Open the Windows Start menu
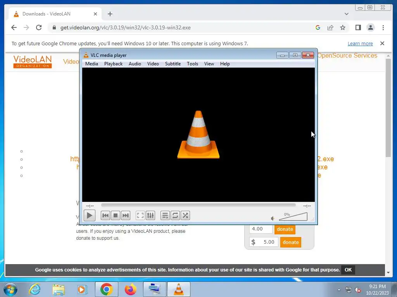This screenshot has width=397, height=297. (x=10, y=289)
